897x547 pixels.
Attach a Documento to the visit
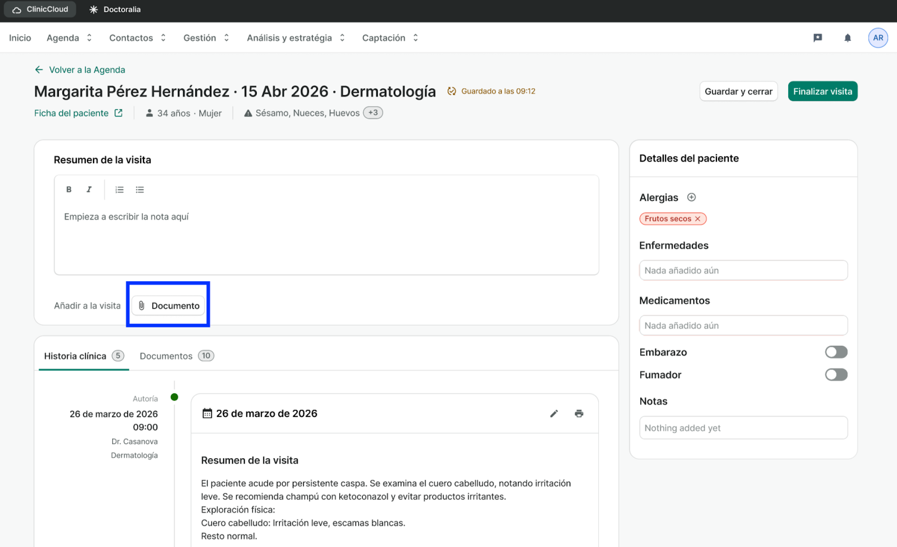coord(169,305)
